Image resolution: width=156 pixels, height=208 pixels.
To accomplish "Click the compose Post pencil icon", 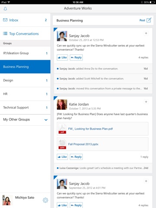I will (149, 20).
